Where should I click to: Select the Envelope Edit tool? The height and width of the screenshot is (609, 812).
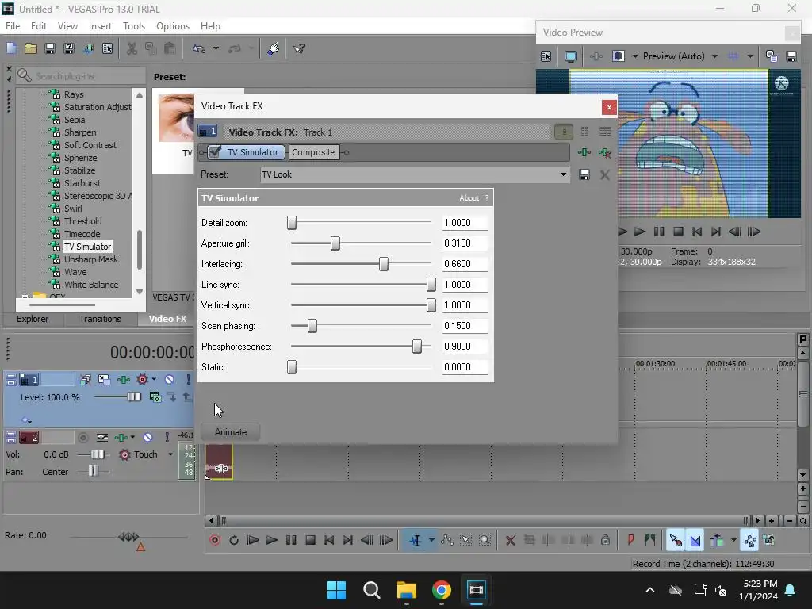[x=447, y=540]
